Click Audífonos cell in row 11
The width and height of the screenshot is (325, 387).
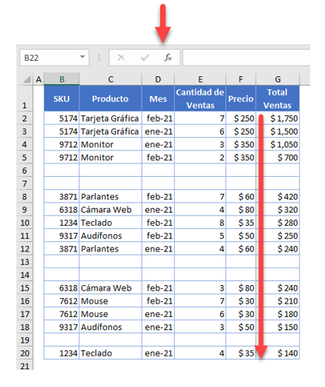point(110,236)
